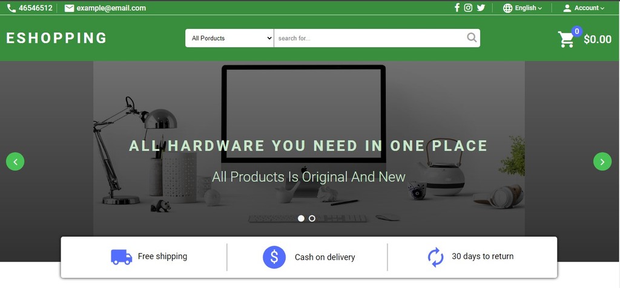The width and height of the screenshot is (620, 288).
Task: Switch to the second carousel slide dot
Action: pyautogui.click(x=312, y=218)
